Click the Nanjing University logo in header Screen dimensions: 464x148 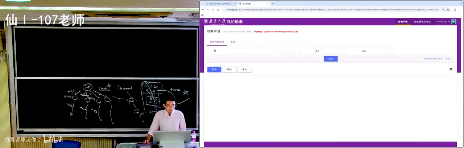215,22
